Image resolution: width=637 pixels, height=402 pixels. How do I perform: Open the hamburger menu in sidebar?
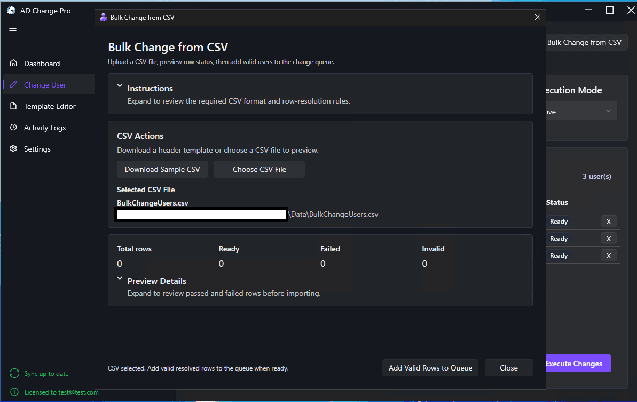coord(13,31)
